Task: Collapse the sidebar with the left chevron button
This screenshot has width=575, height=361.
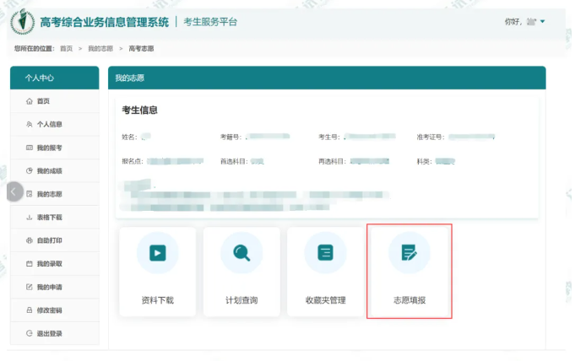Action: pyautogui.click(x=14, y=191)
